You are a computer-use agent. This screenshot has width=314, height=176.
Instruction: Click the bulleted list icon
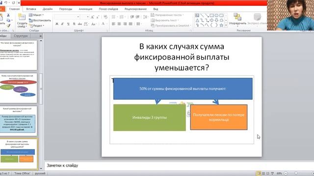114,17
